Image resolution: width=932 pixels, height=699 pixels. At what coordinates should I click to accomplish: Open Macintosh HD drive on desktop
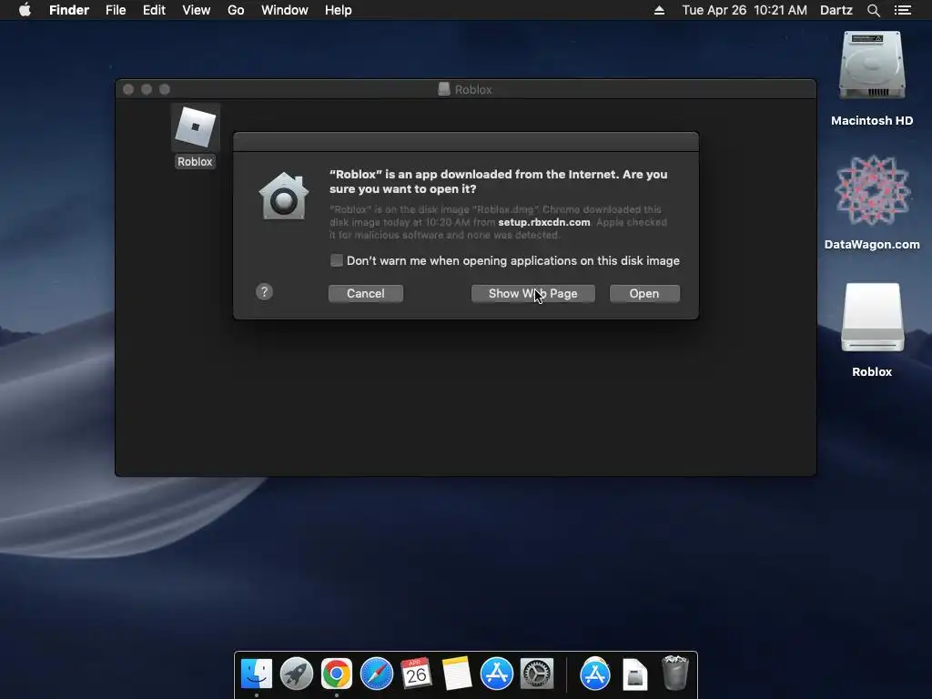(x=871, y=66)
